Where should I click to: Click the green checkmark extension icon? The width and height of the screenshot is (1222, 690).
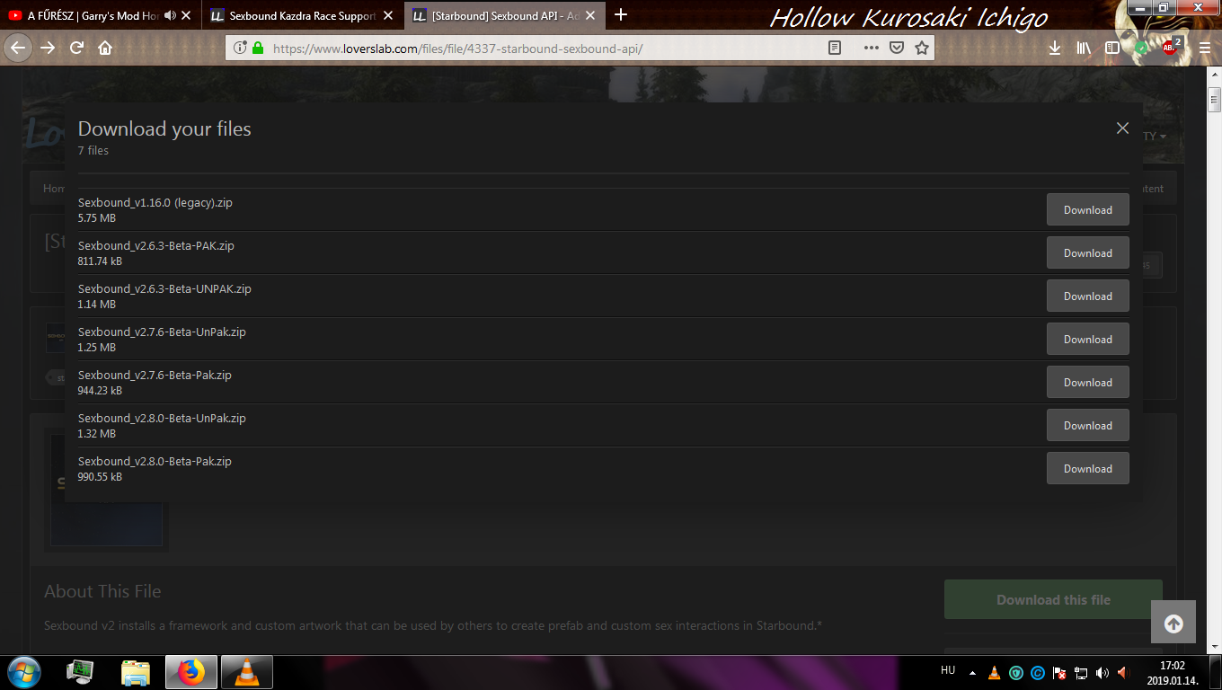pos(1140,48)
